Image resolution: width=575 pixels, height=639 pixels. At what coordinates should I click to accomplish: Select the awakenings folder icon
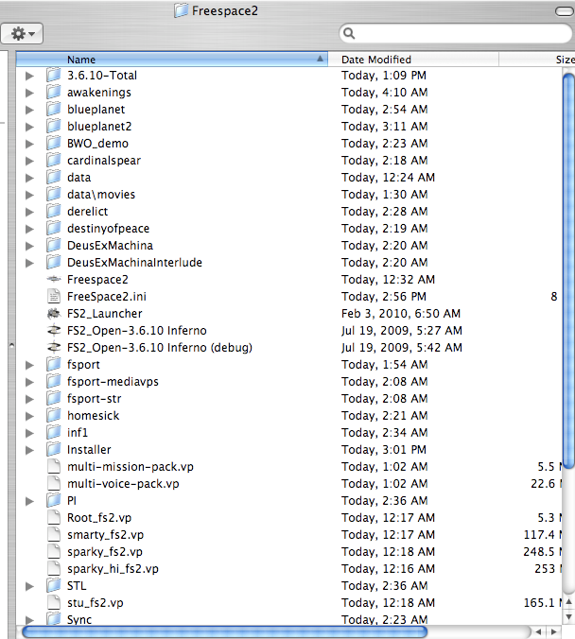(x=53, y=92)
